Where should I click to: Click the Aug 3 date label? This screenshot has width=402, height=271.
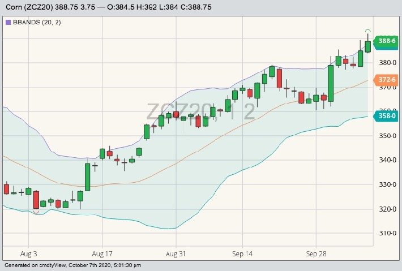(x=28, y=254)
